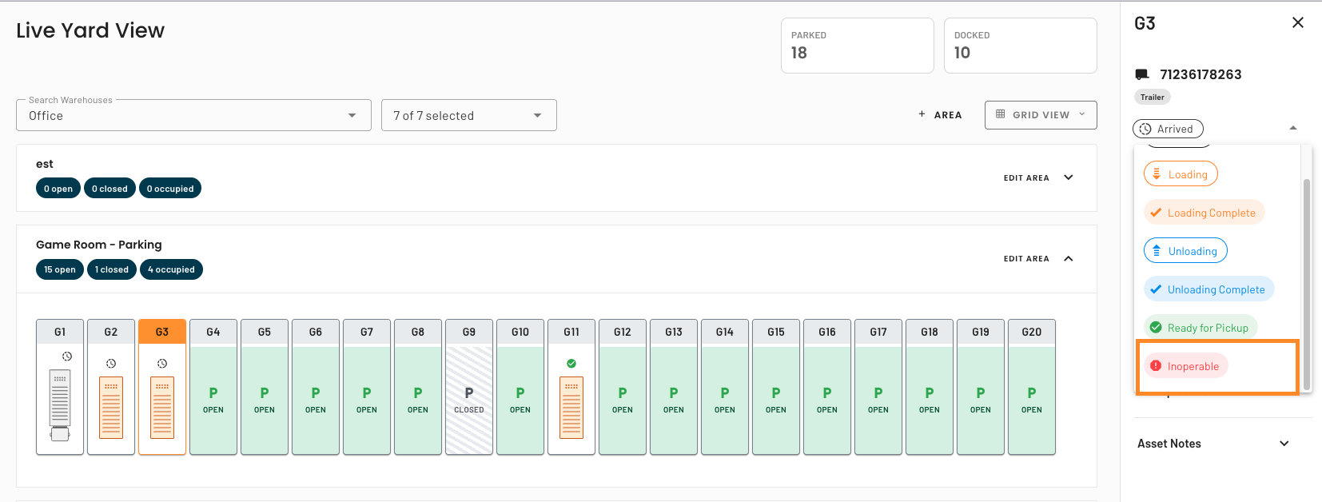Click the 0 occupied badge in est
Viewport: 1322px width, 502px height.
pyautogui.click(x=170, y=189)
